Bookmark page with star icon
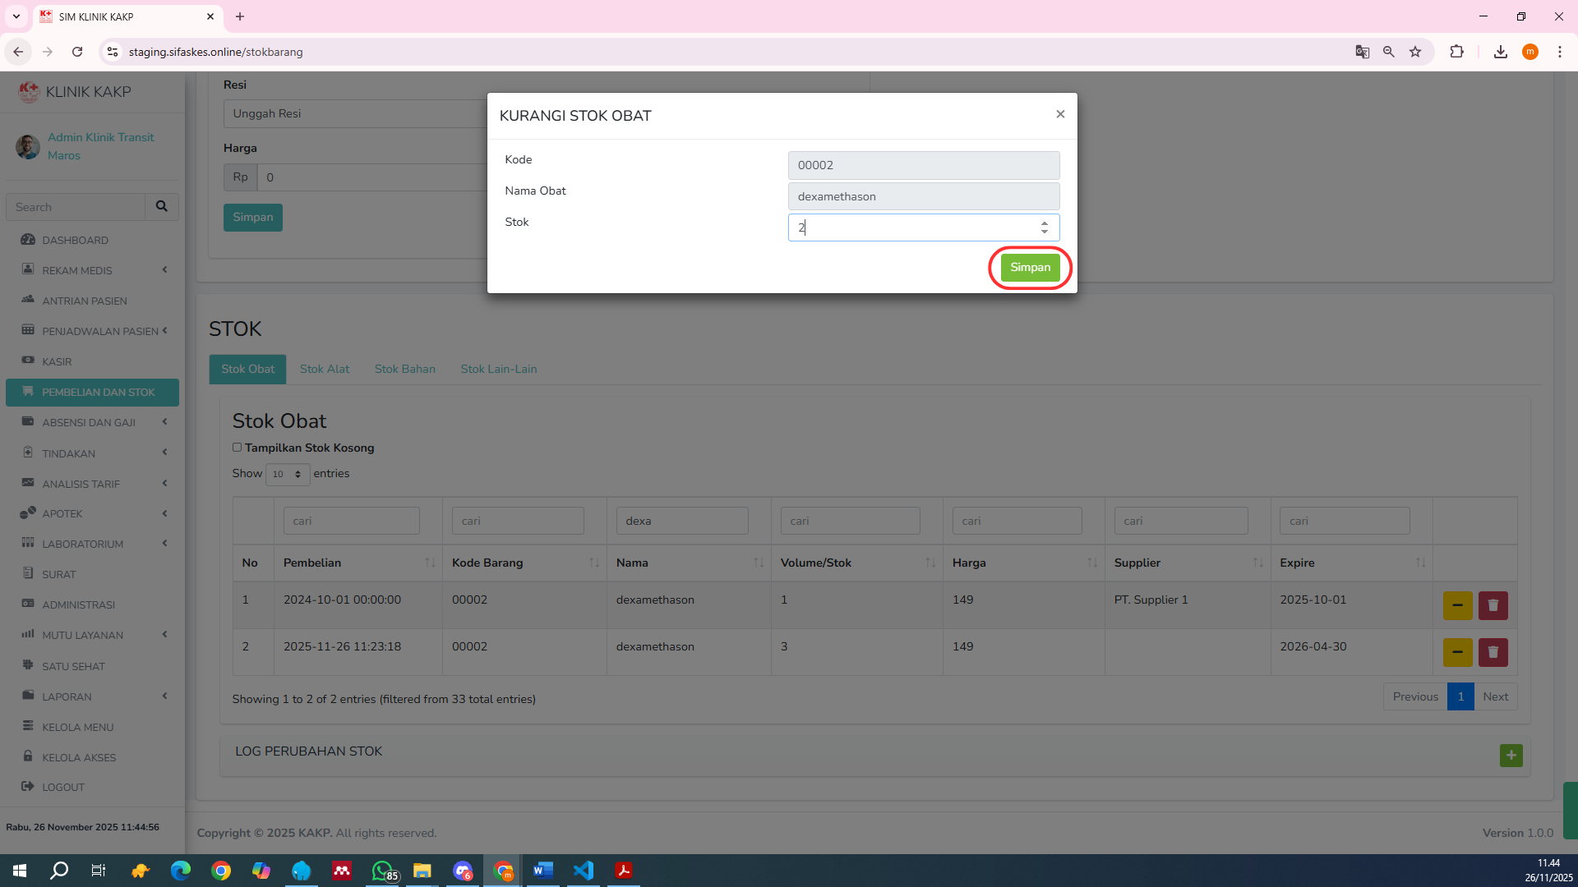The height and width of the screenshot is (887, 1578). click(x=1415, y=52)
